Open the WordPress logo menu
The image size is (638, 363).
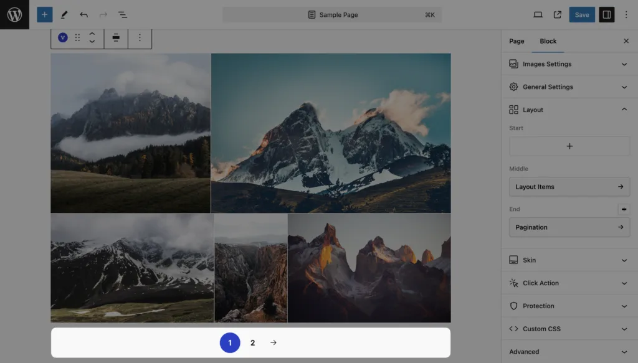click(x=15, y=15)
